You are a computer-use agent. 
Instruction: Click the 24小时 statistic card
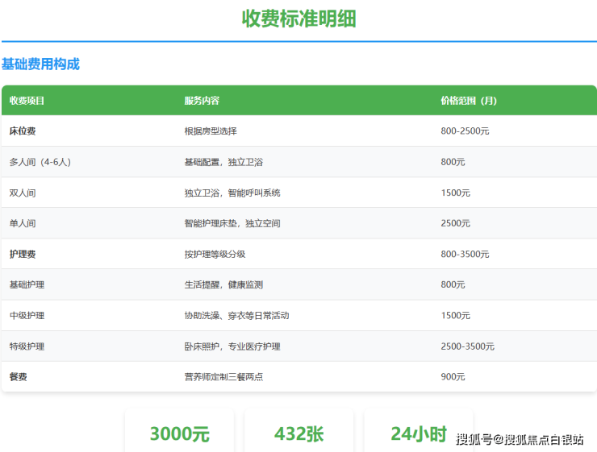tap(418, 433)
